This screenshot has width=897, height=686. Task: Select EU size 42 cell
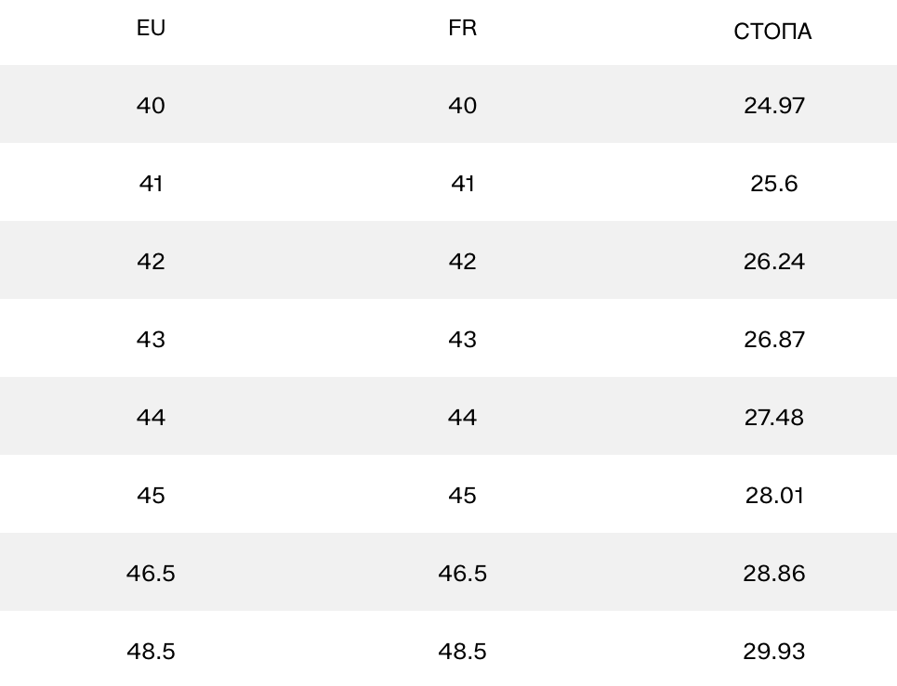click(151, 262)
